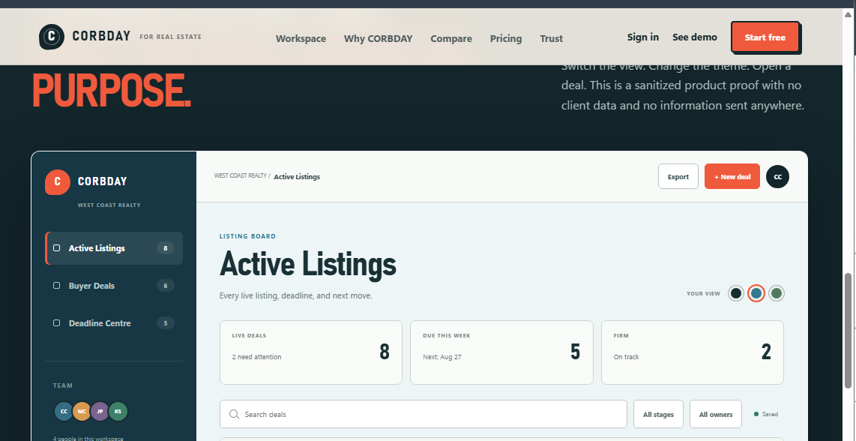Click the 'LISTING BOARD' label
Screen dimensions: 856x441
point(248,236)
